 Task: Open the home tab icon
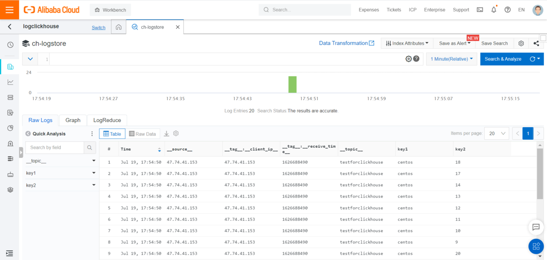click(x=119, y=27)
